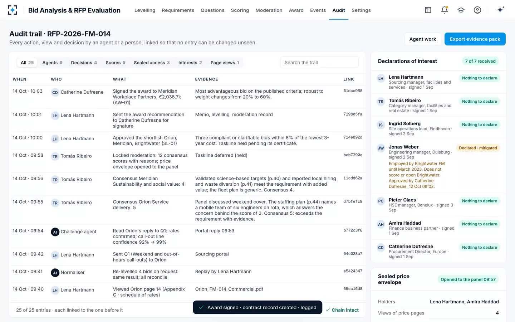Open the graduation cap learning icon
This screenshot has width=515, height=322.
(x=461, y=10)
